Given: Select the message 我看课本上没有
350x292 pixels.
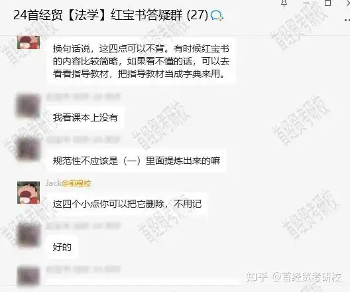Looking at the screenshot, I should click(x=86, y=117).
